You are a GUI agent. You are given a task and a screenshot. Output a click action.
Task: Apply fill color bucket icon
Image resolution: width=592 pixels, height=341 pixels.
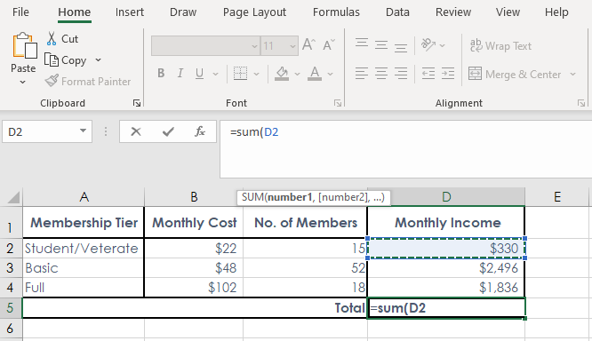(x=282, y=74)
